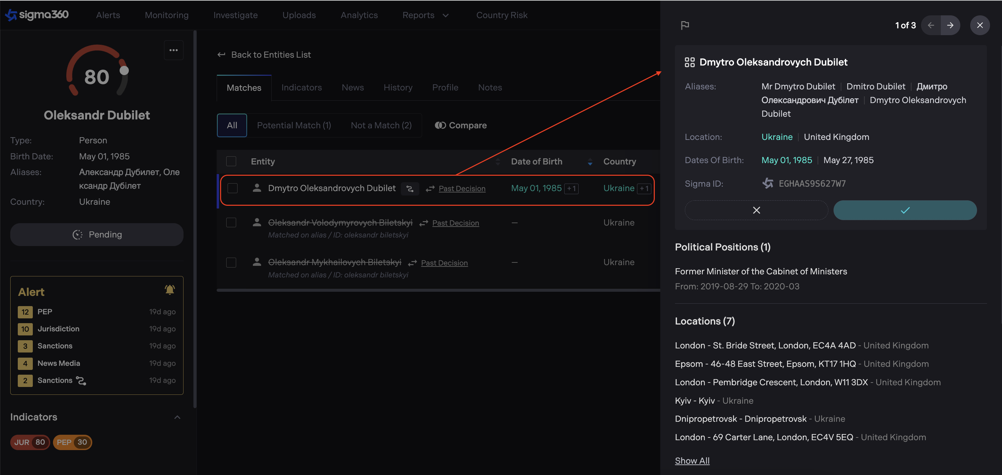Image resolution: width=1002 pixels, height=475 pixels.
Task: Toggle the select-all Entity header checkbox
Action: [231, 161]
